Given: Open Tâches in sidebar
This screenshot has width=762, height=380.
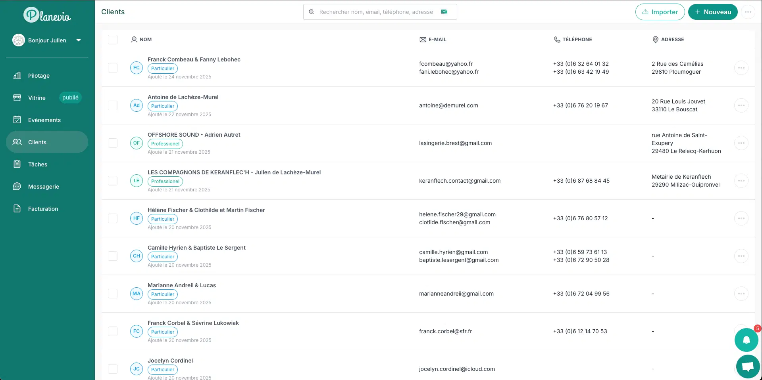Looking at the screenshot, I should (38, 164).
